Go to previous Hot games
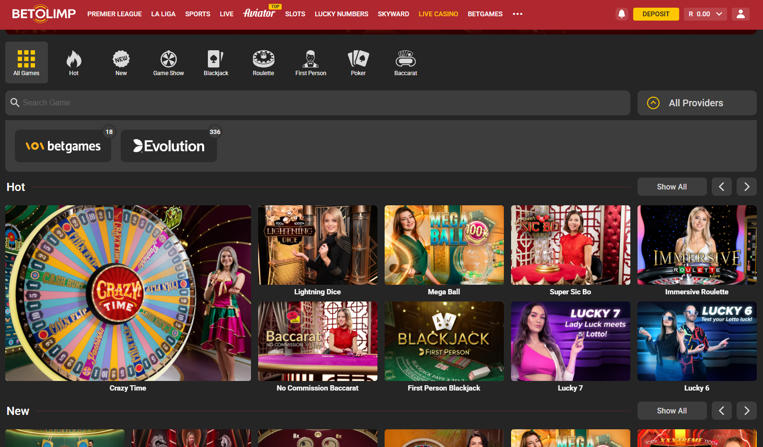763x447 pixels. 721,187
